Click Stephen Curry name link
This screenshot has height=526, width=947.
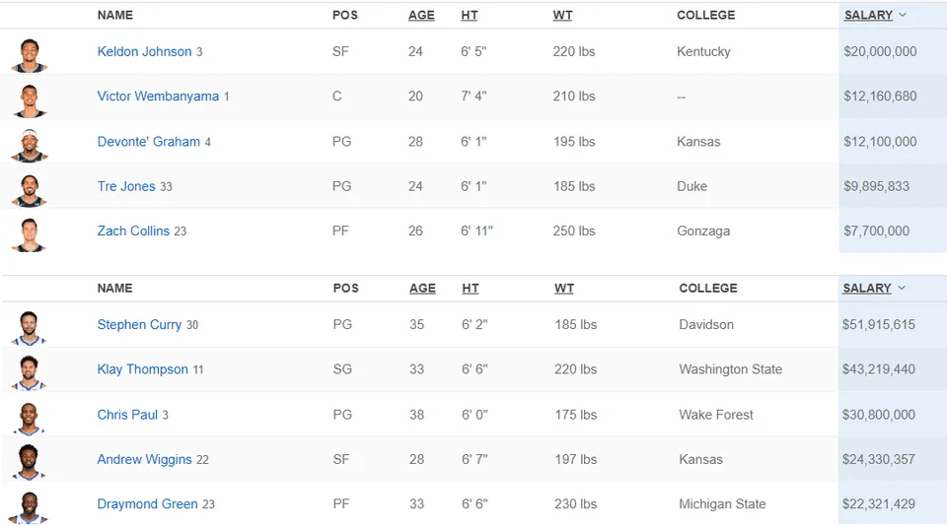click(x=139, y=324)
